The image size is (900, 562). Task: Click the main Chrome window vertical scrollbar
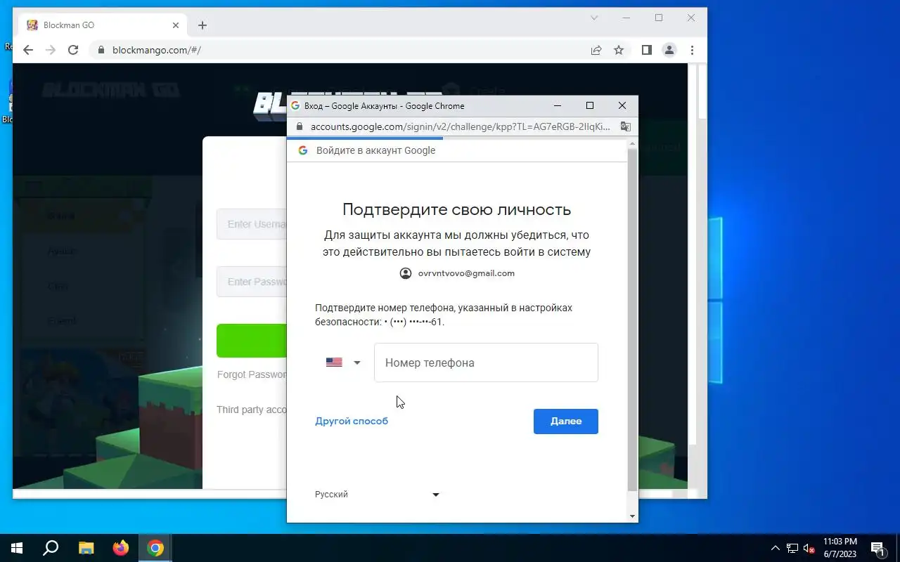702,91
